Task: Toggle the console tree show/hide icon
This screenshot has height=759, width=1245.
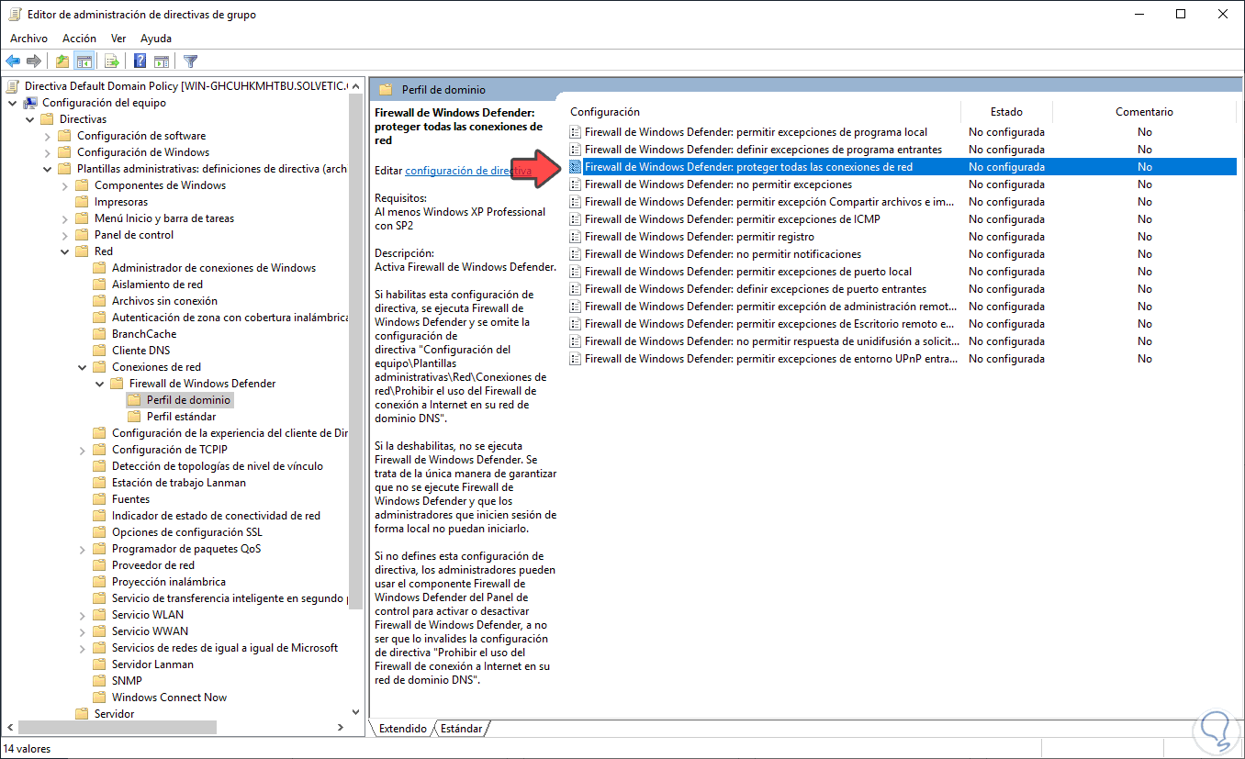Action: [x=84, y=61]
